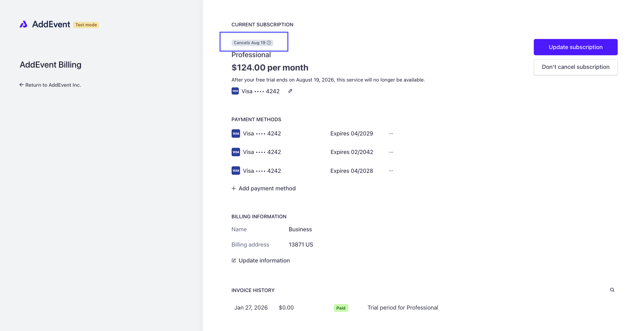Click the Expires 02/2042 text
This screenshot has height=331, width=633.
click(352, 152)
